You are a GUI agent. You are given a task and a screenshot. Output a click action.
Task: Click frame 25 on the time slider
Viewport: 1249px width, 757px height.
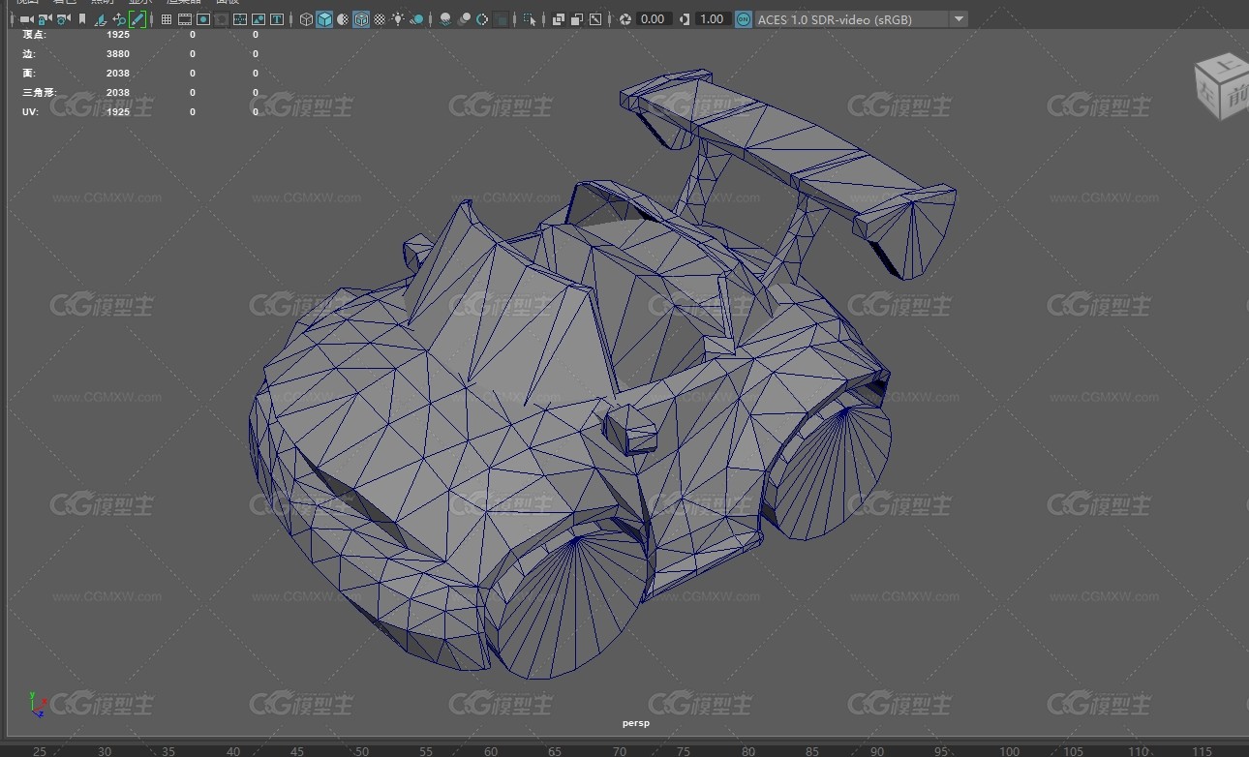(x=40, y=751)
